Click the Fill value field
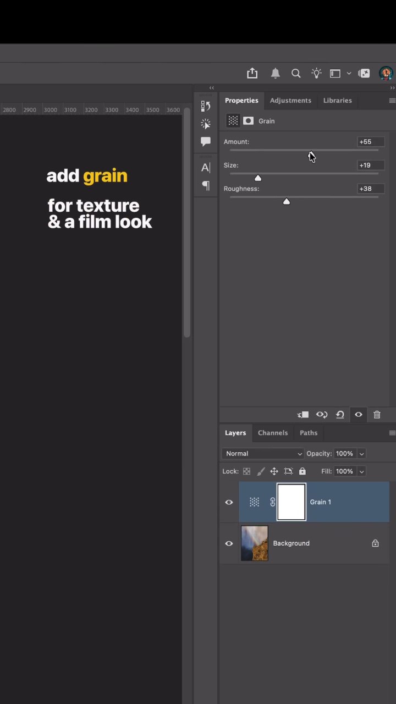The width and height of the screenshot is (396, 704). pyautogui.click(x=345, y=471)
